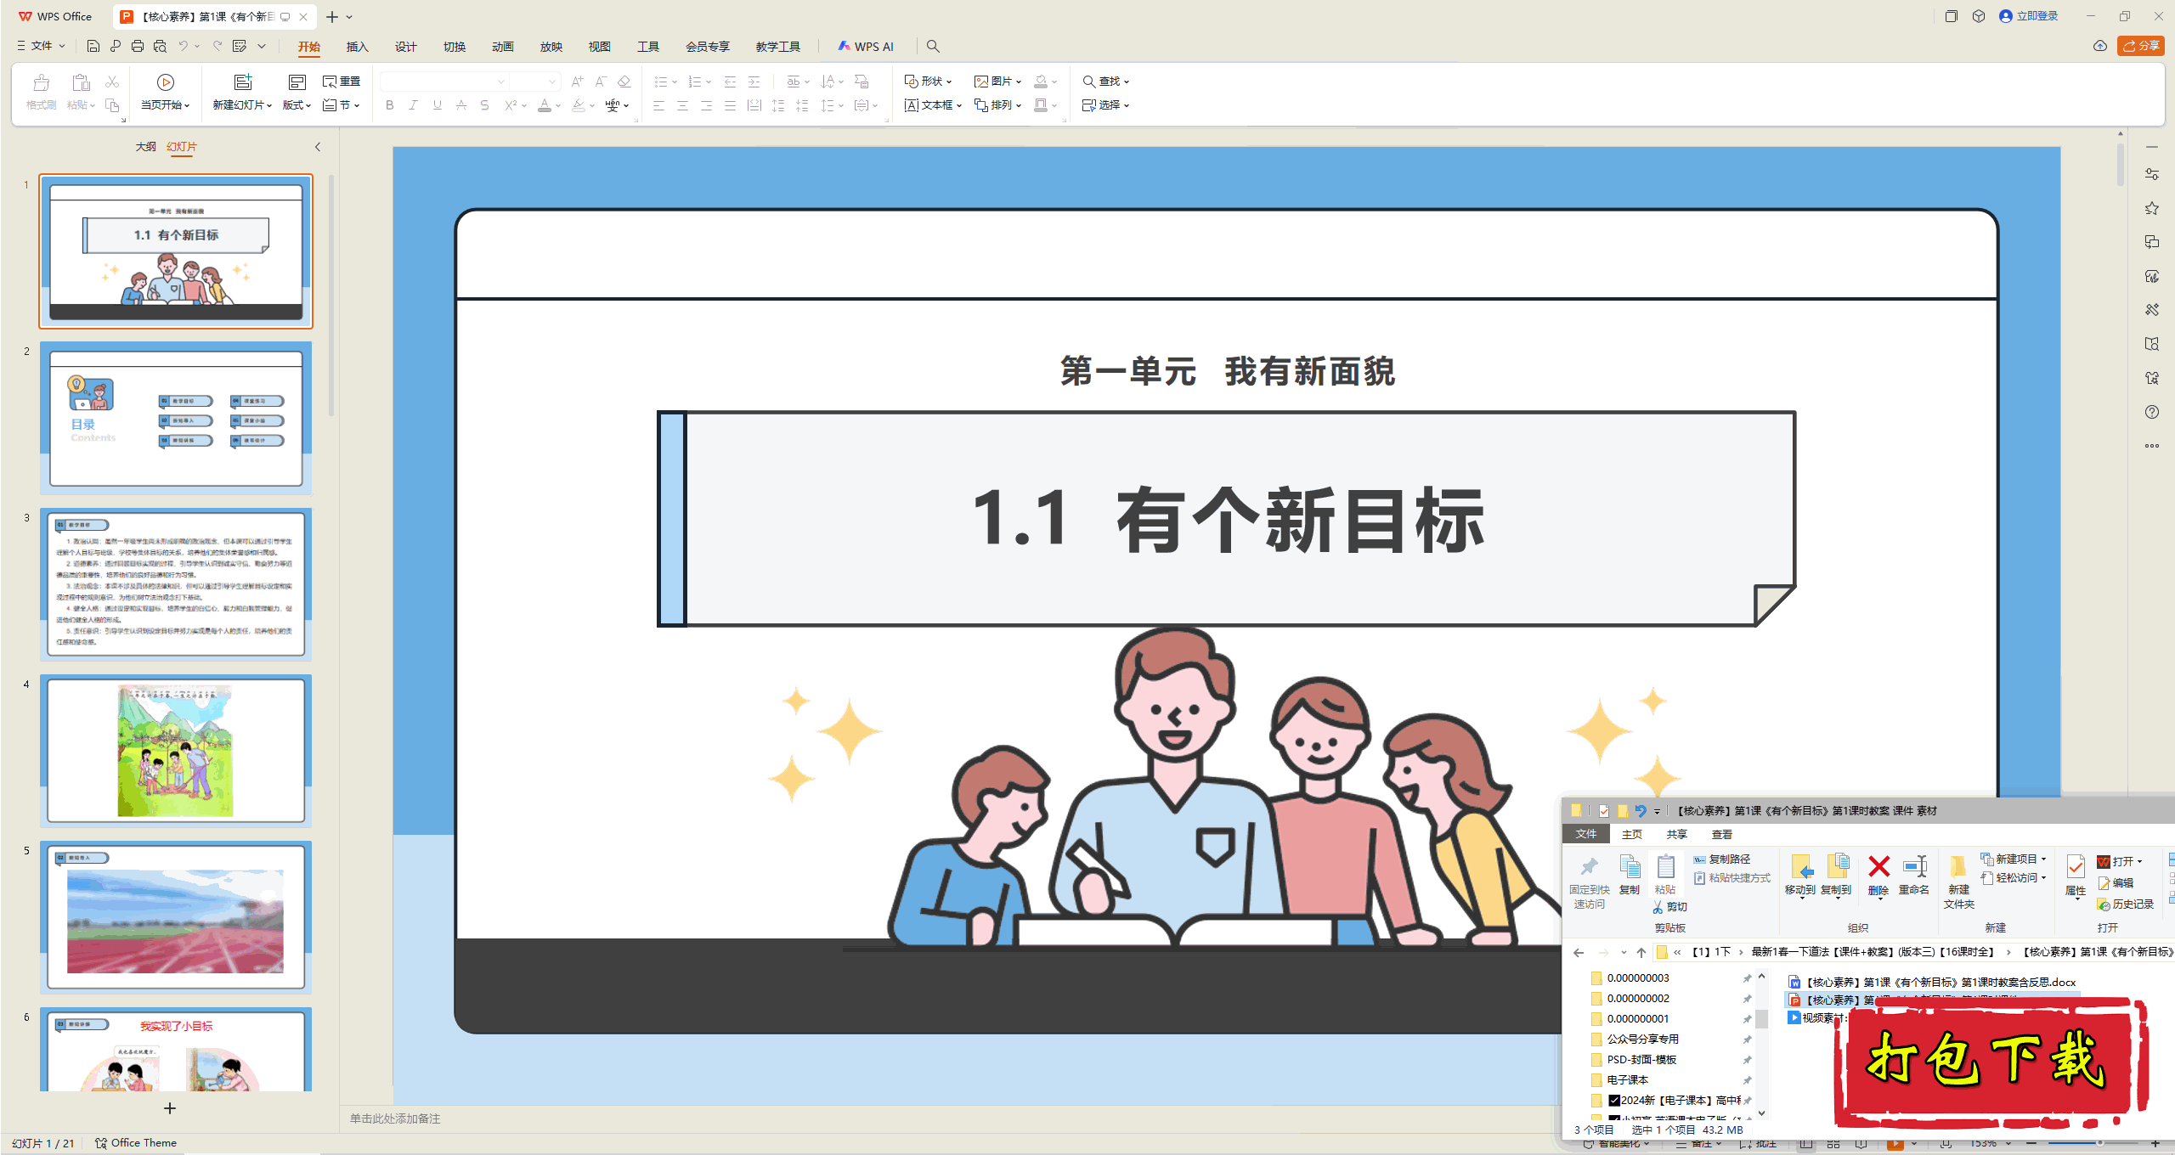Click the Clear formatting eraser icon
2175x1155 pixels.
pyautogui.click(x=624, y=82)
